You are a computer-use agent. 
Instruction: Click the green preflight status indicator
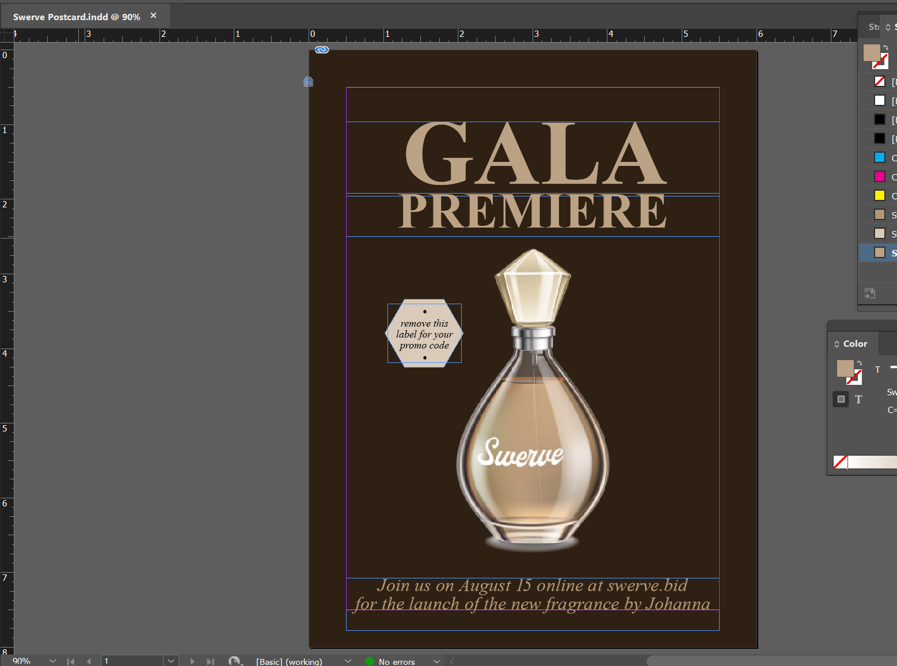click(370, 661)
